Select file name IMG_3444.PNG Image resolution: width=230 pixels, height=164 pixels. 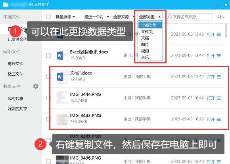click(x=86, y=94)
